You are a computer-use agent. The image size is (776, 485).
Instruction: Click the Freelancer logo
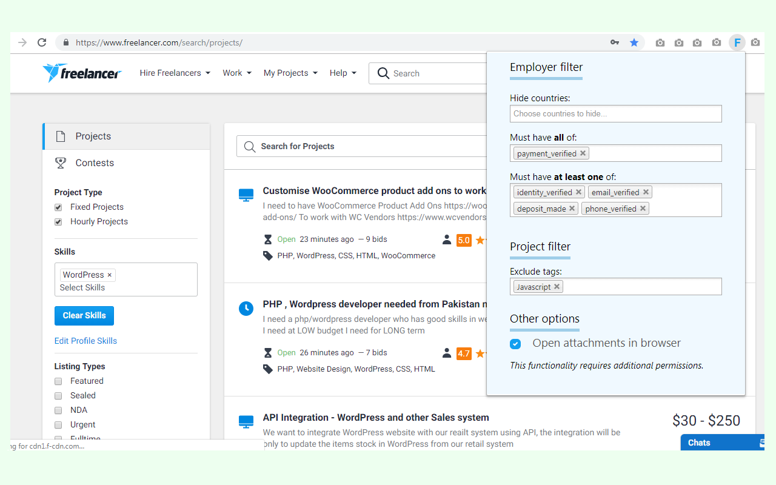coord(82,73)
